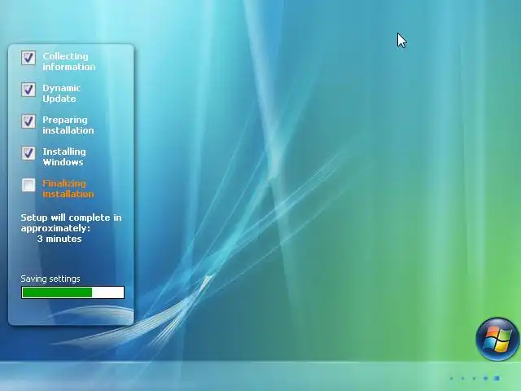Click the unchecked Finalizing installation checkbox
Image resolution: width=521 pixels, height=391 pixels.
[28, 185]
